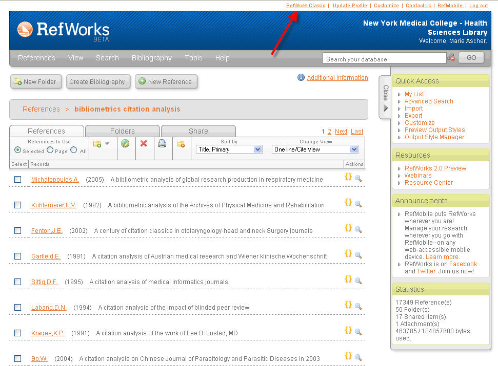
Task: Open the magnifier view icon for Sittig
Action: click(358, 281)
